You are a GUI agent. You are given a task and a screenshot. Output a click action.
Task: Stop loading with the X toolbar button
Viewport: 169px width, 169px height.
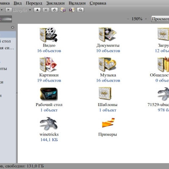[x=46, y=10]
